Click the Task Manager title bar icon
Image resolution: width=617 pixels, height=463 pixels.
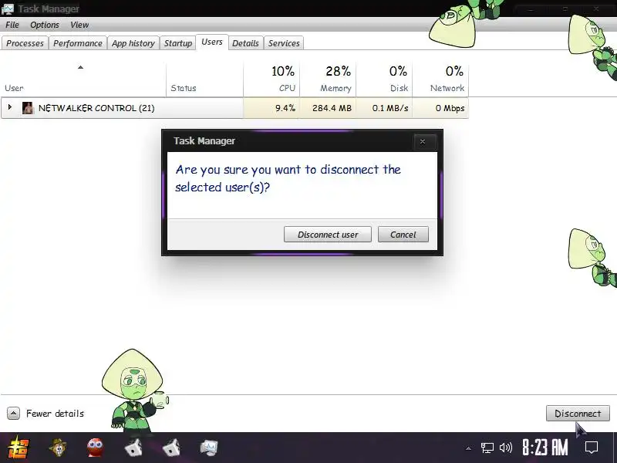tap(8, 8)
